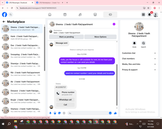Open Chrome tab search dropdown
Viewport: 162px width, 129px height.
pos(3,3)
